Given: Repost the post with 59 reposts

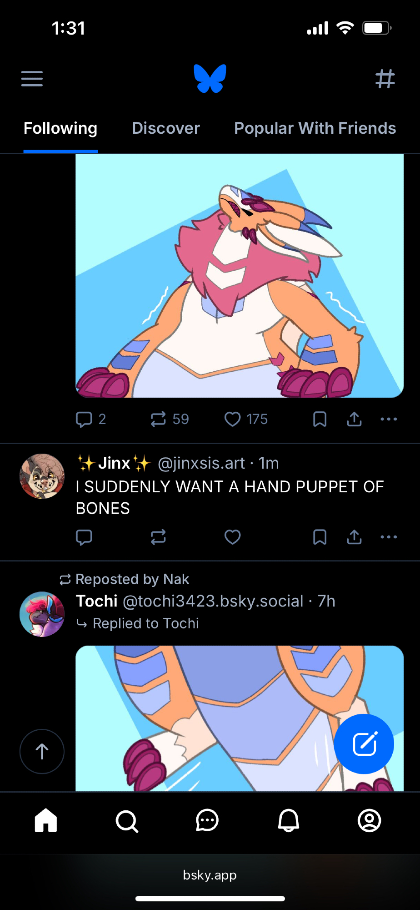Looking at the screenshot, I should click(x=158, y=419).
